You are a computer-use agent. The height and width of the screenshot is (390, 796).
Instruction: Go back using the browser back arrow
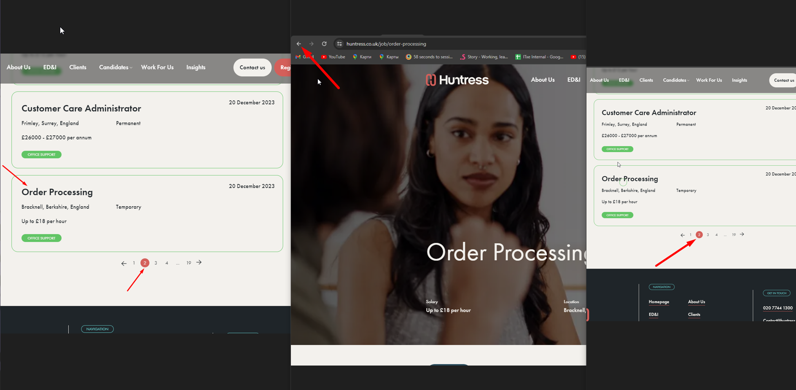(298, 44)
